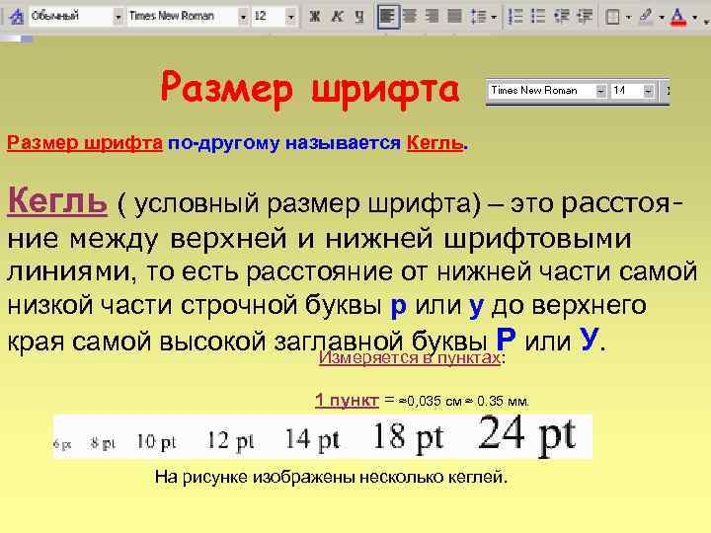Click the underlined red word Кегль with period
The width and height of the screenshot is (711, 533).
(436, 143)
